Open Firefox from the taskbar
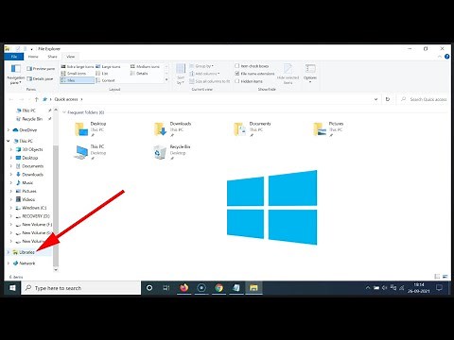The image size is (454, 340). click(183, 288)
